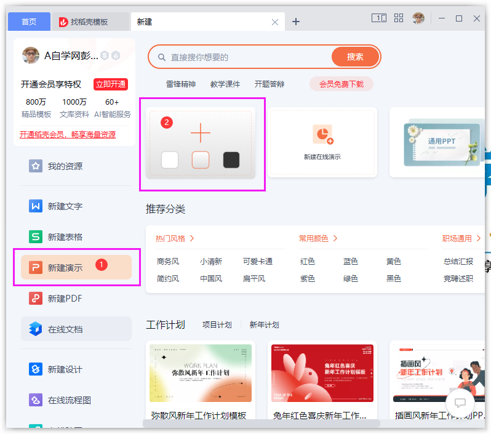
Task: Click the profile avatar in sidebar
Action: [x=31, y=55]
